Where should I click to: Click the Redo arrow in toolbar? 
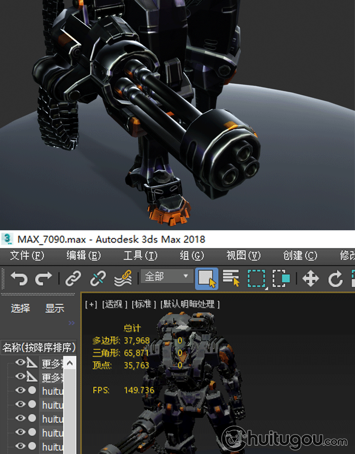coord(44,279)
